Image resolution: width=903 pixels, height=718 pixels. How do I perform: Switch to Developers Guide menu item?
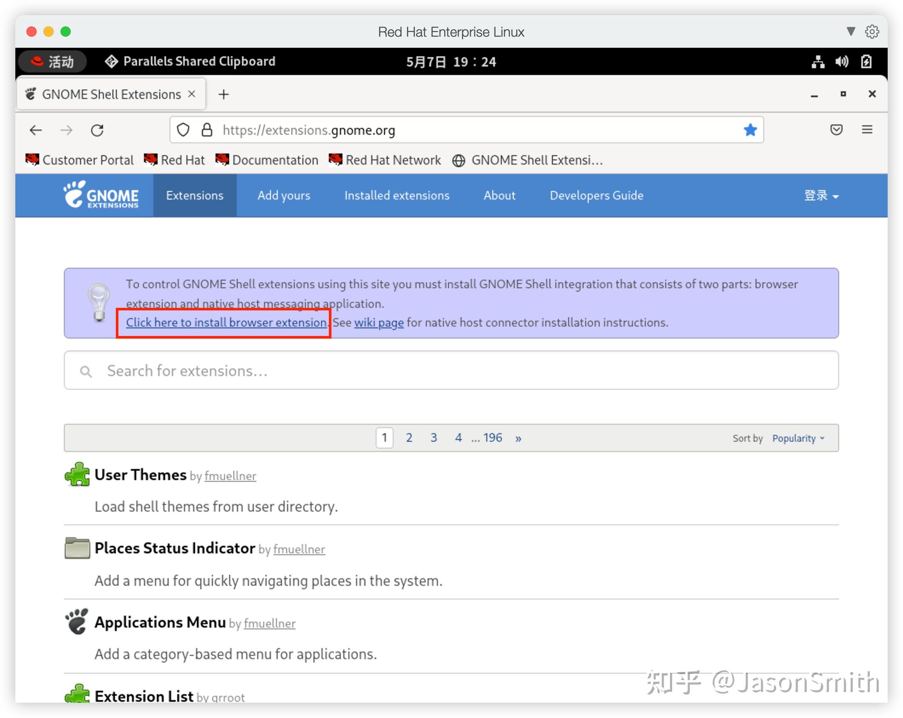596,196
